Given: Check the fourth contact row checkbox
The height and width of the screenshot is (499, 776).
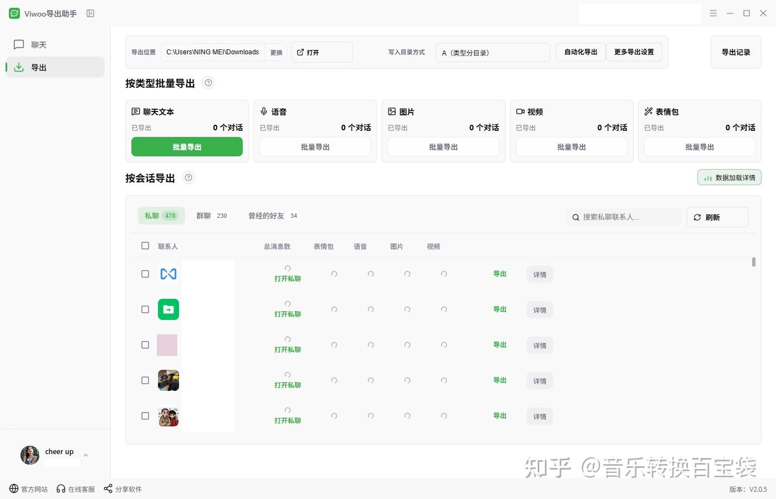Looking at the screenshot, I should (x=145, y=380).
